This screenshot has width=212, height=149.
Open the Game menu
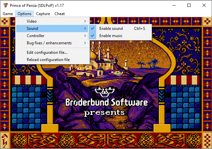(x=8, y=14)
